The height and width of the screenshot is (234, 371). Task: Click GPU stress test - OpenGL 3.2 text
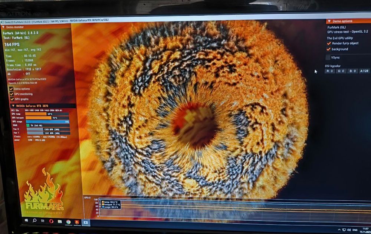[348, 32]
